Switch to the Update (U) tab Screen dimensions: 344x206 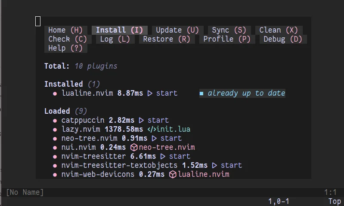click(x=177, y=30)
